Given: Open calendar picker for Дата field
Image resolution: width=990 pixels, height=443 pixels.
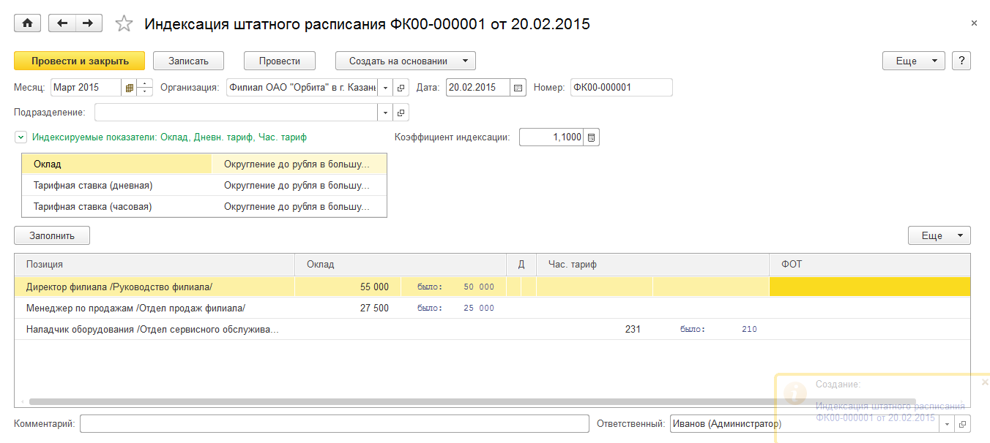Looking at the screenshot, I should point(518,88).
